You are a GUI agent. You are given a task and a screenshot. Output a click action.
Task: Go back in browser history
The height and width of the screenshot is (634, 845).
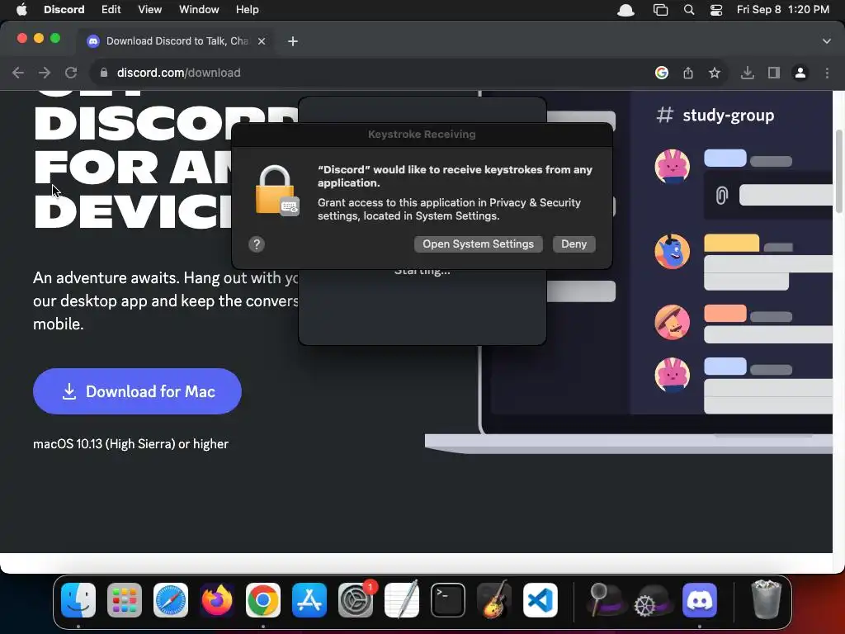tap(18, 73)
